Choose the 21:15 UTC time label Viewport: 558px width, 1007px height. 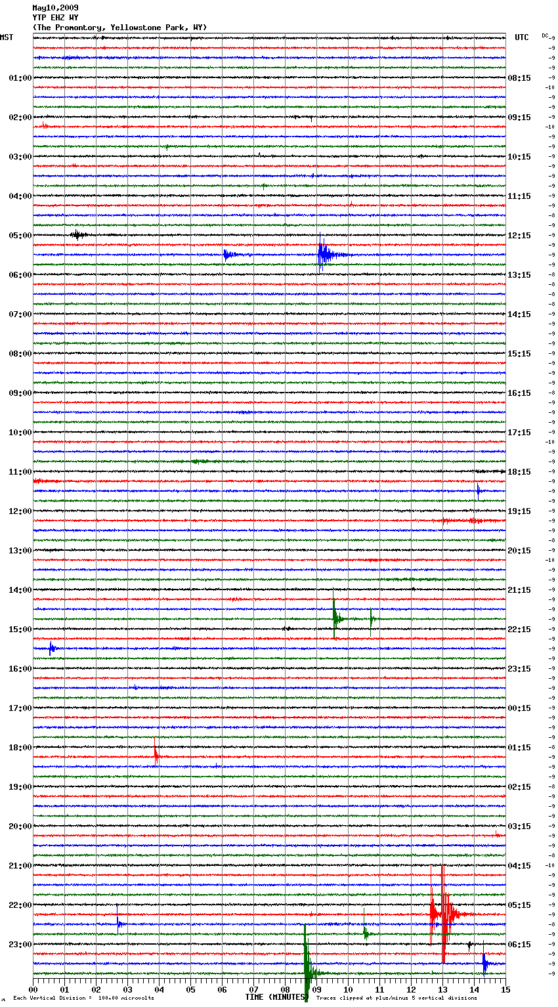point(519,590)
